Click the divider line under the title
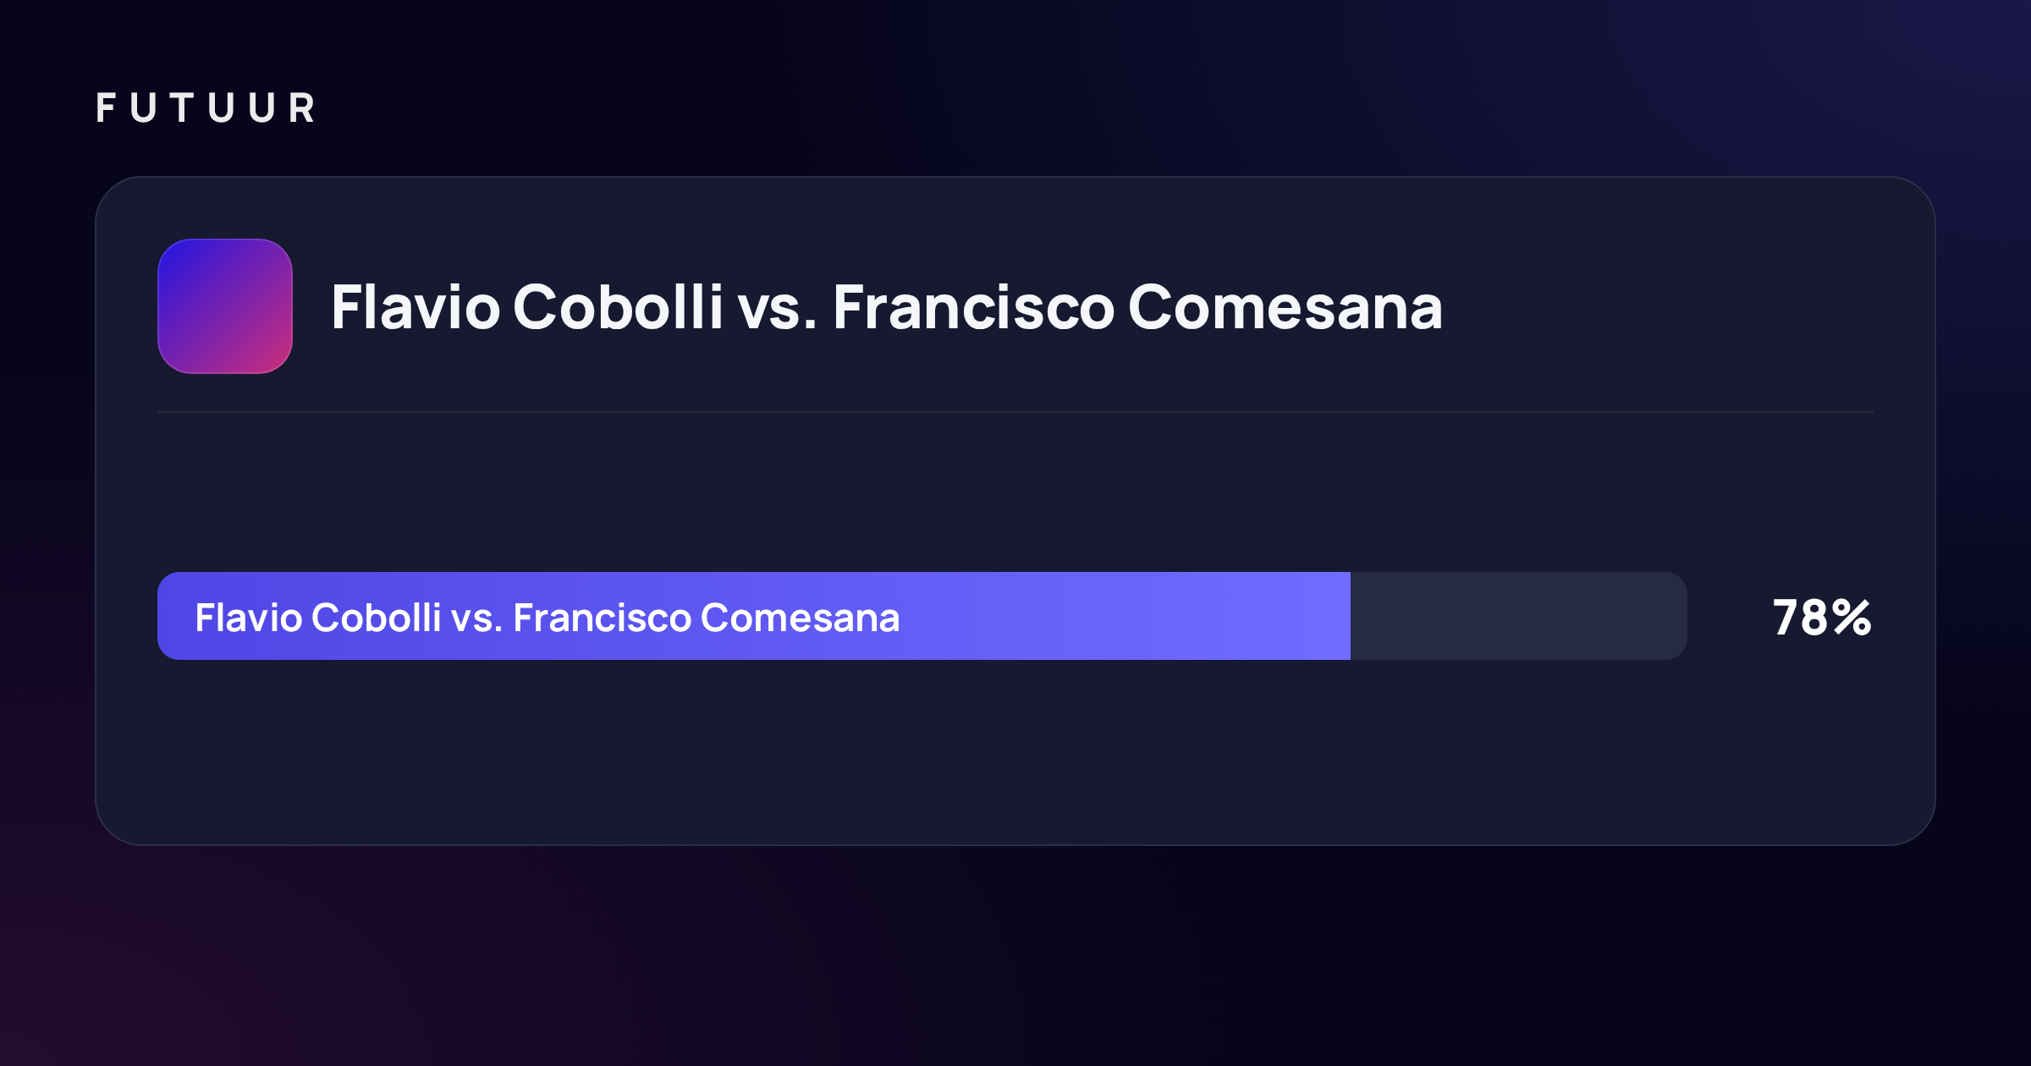Screen dimensions: 2031x1066 (1015, 412)
